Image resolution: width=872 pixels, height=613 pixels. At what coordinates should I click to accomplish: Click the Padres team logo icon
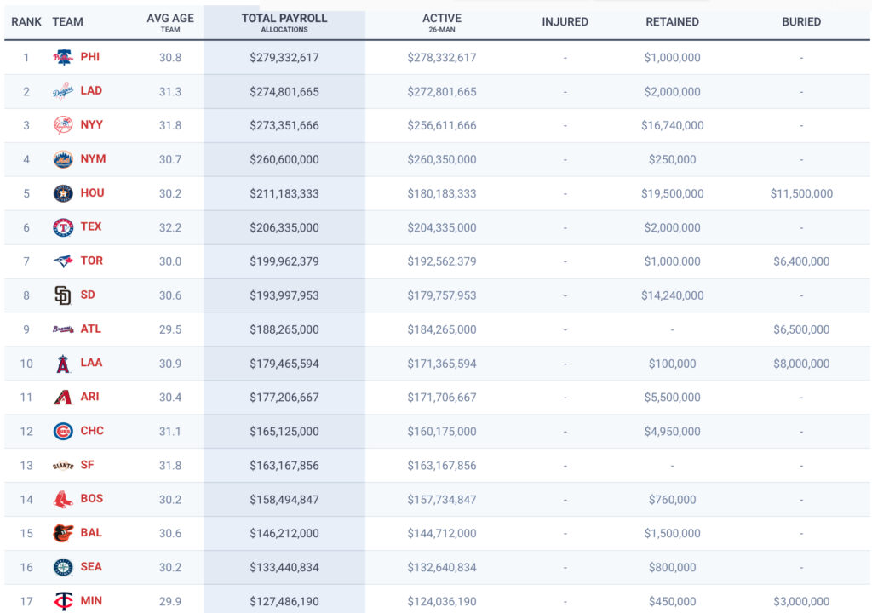[x=63, y=295]
